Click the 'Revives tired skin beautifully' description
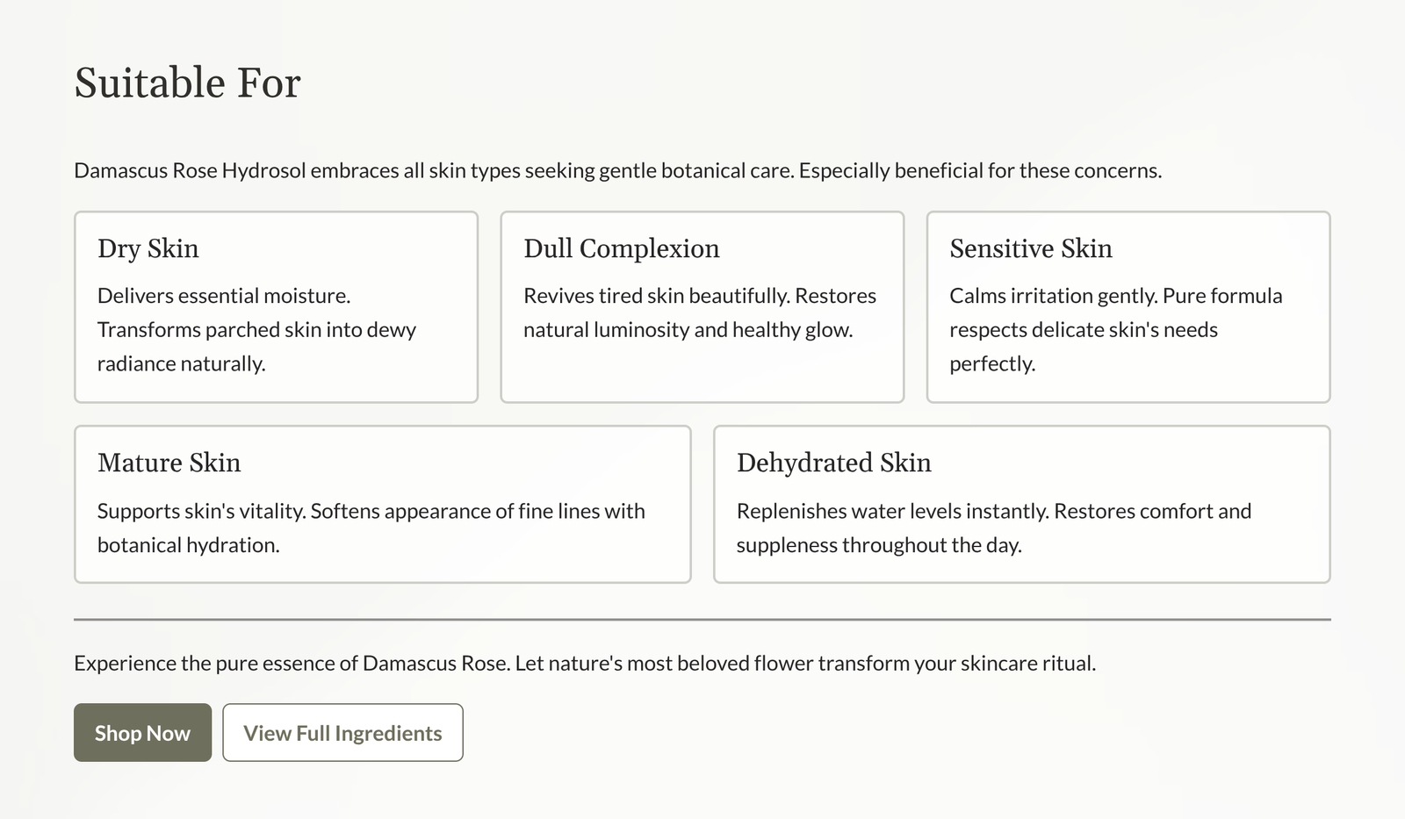This screenshot has width=1405, height=819. [699, 313]
